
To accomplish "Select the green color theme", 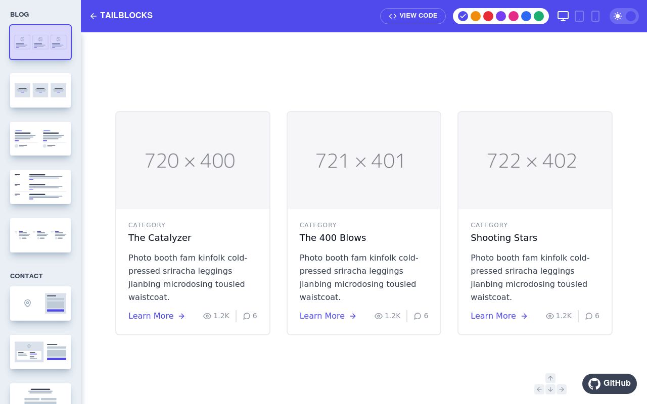I will click(539, 16).
